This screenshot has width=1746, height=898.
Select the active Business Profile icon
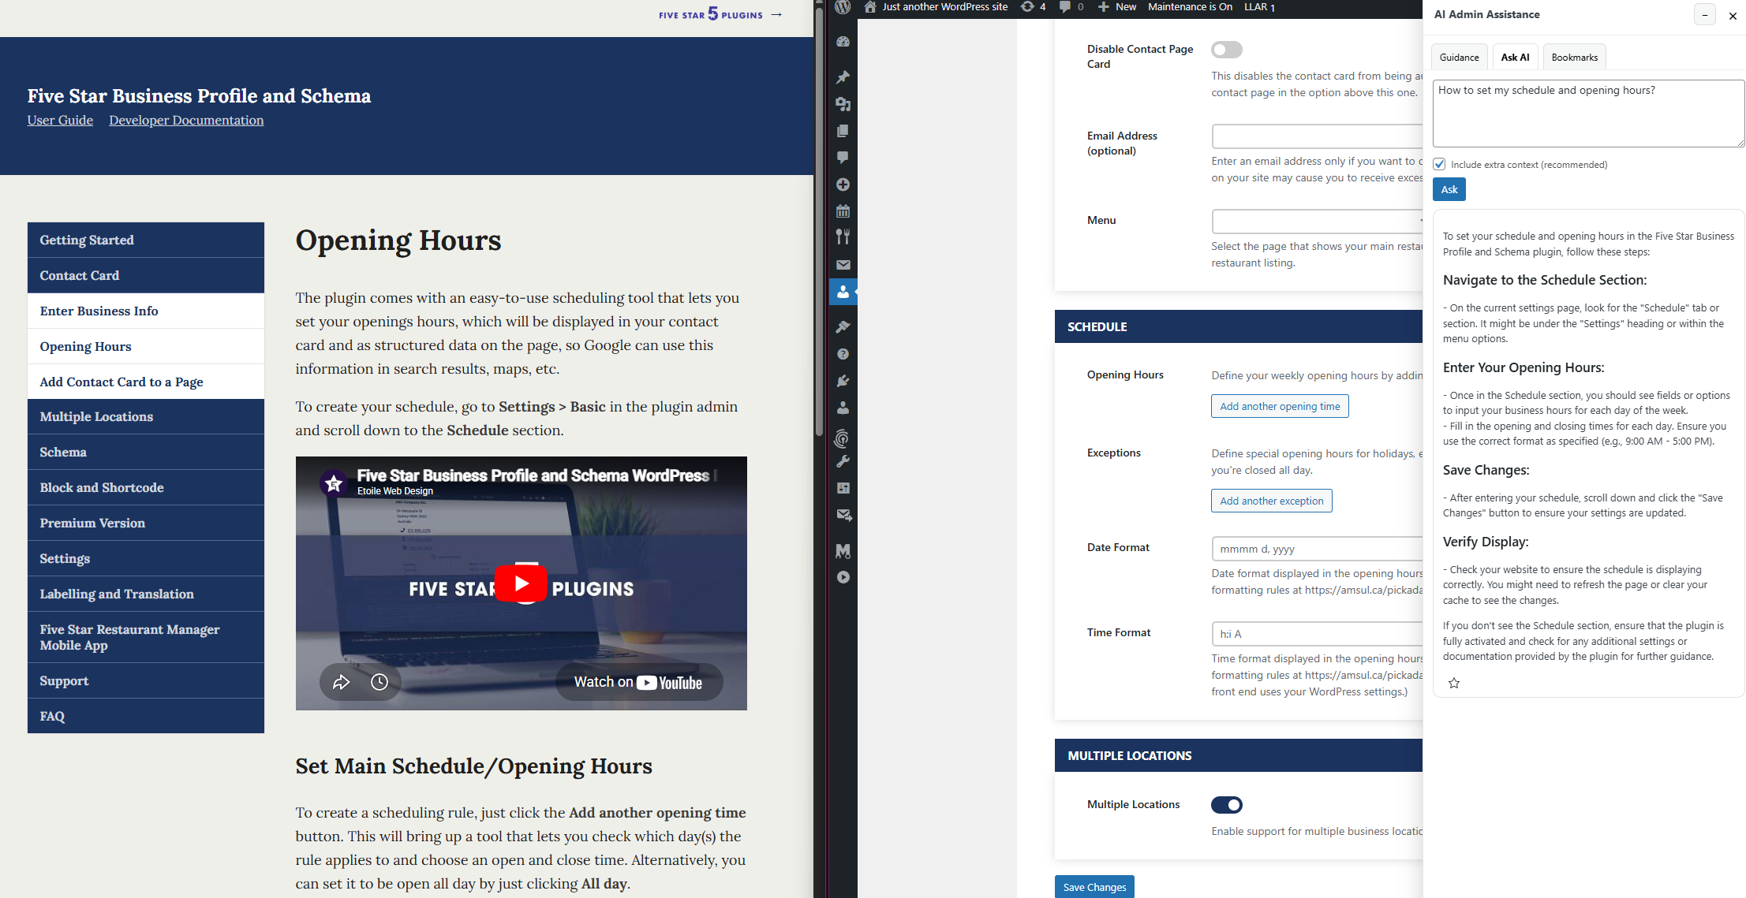[x=843, y=292]
